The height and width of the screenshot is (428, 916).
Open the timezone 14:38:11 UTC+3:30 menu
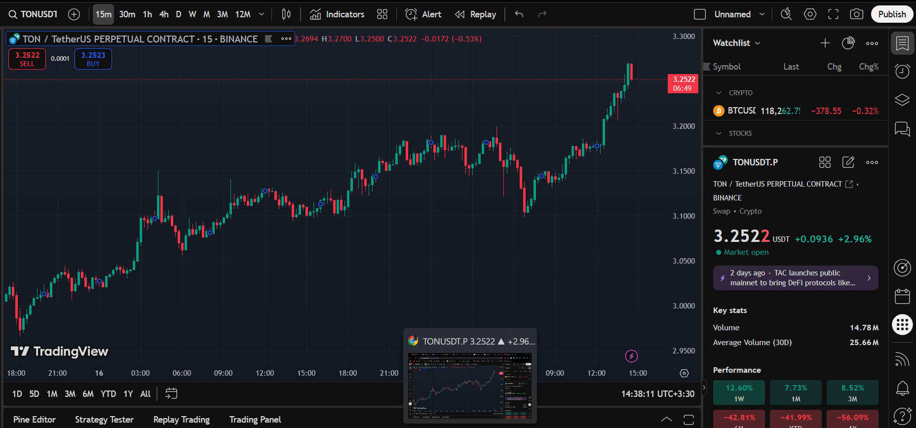click(x=657, y=394)
